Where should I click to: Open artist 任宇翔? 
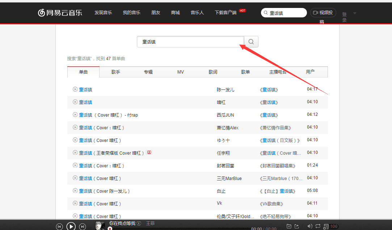coord(223,153)
